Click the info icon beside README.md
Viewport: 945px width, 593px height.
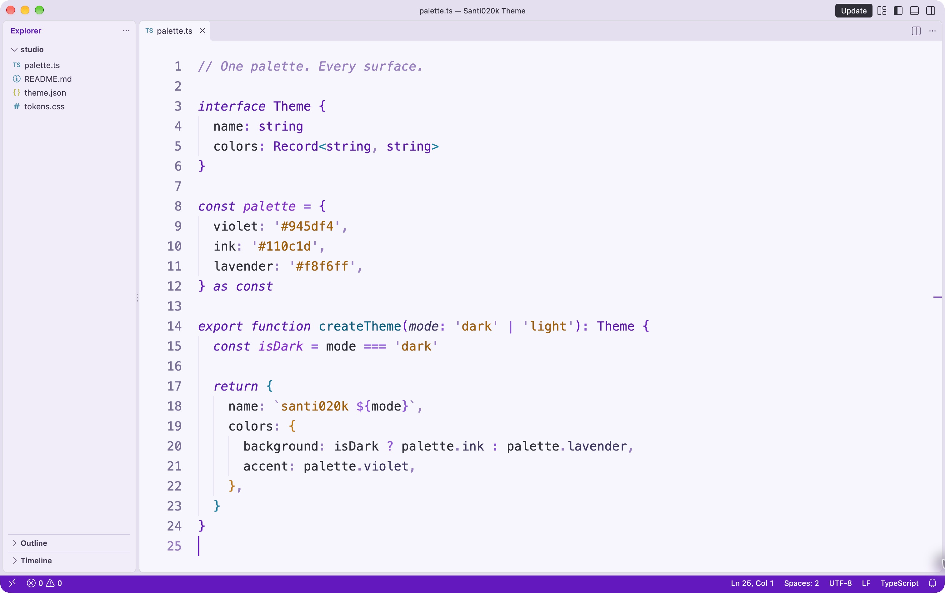[17, 79]
